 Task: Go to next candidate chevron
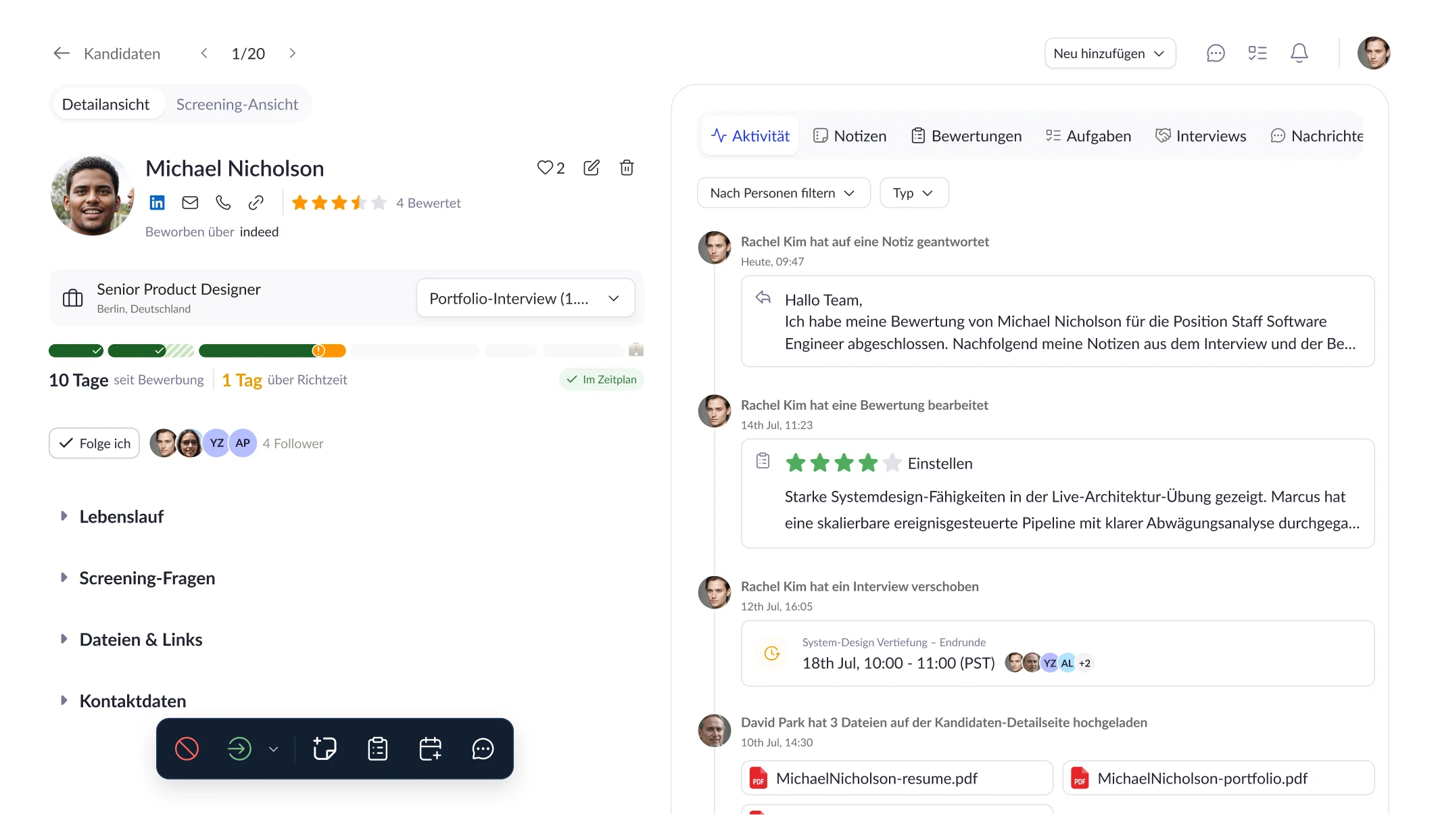292,53
